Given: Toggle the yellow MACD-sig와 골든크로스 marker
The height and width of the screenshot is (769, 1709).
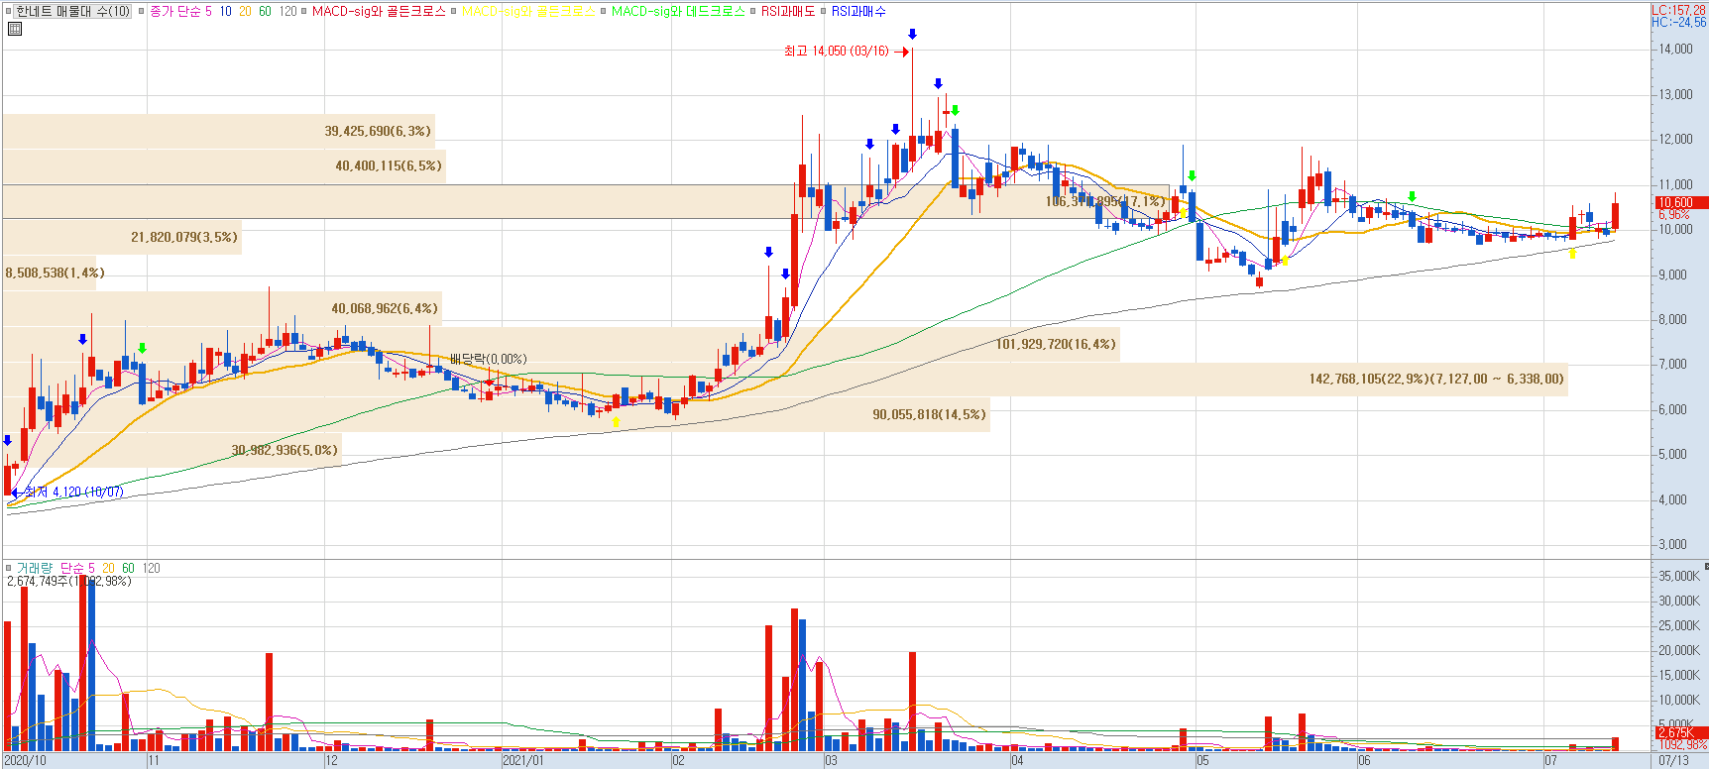Looking at the screenshot, I should pyautogui.click(x=454, y=11).
